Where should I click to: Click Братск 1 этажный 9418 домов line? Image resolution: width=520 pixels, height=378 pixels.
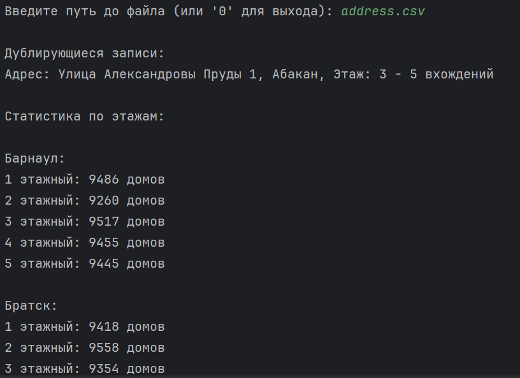[x=85, y=326]
